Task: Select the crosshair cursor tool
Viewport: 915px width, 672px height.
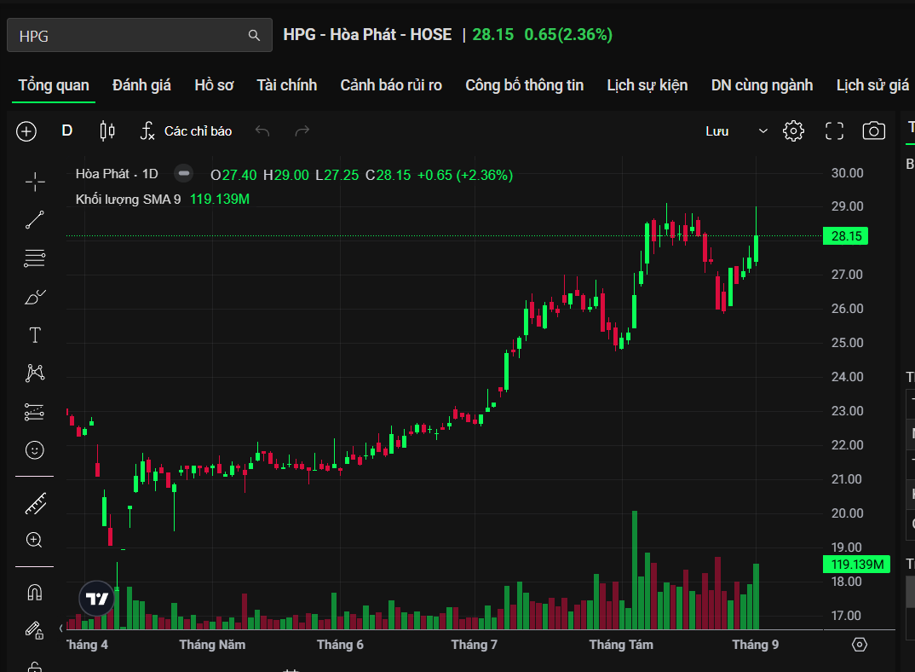Action: coord(35,182)
